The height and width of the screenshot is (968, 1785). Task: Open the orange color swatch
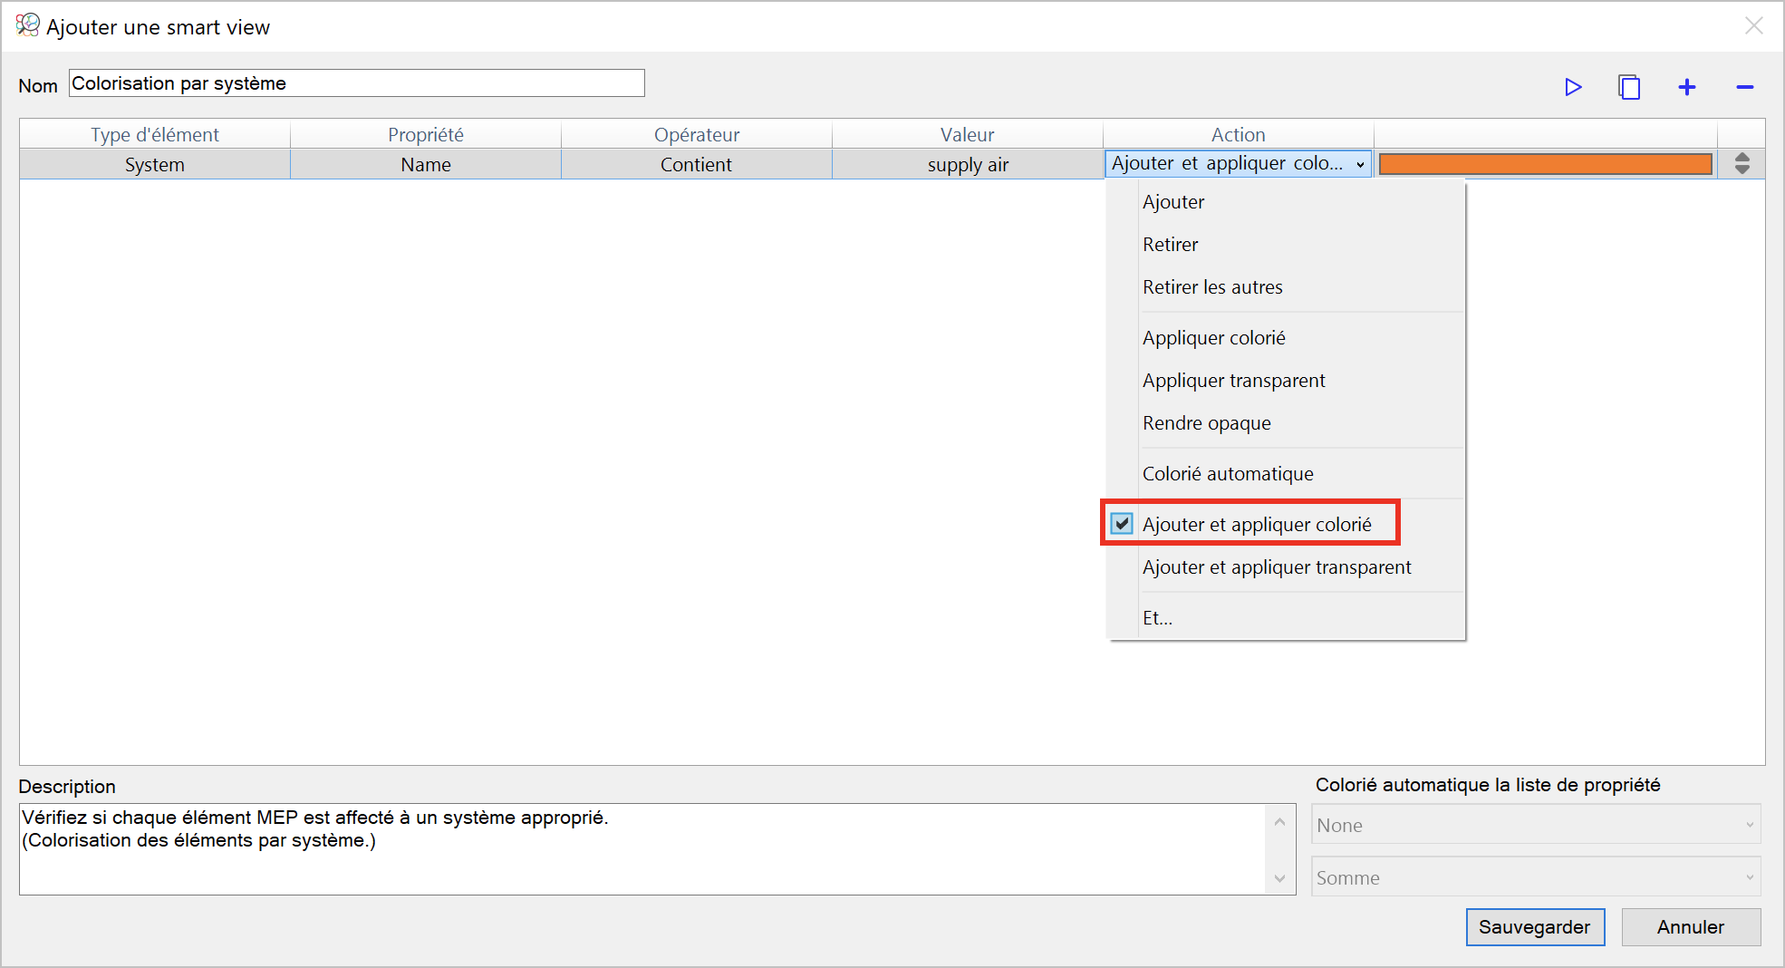click(x=1545, y=164)
